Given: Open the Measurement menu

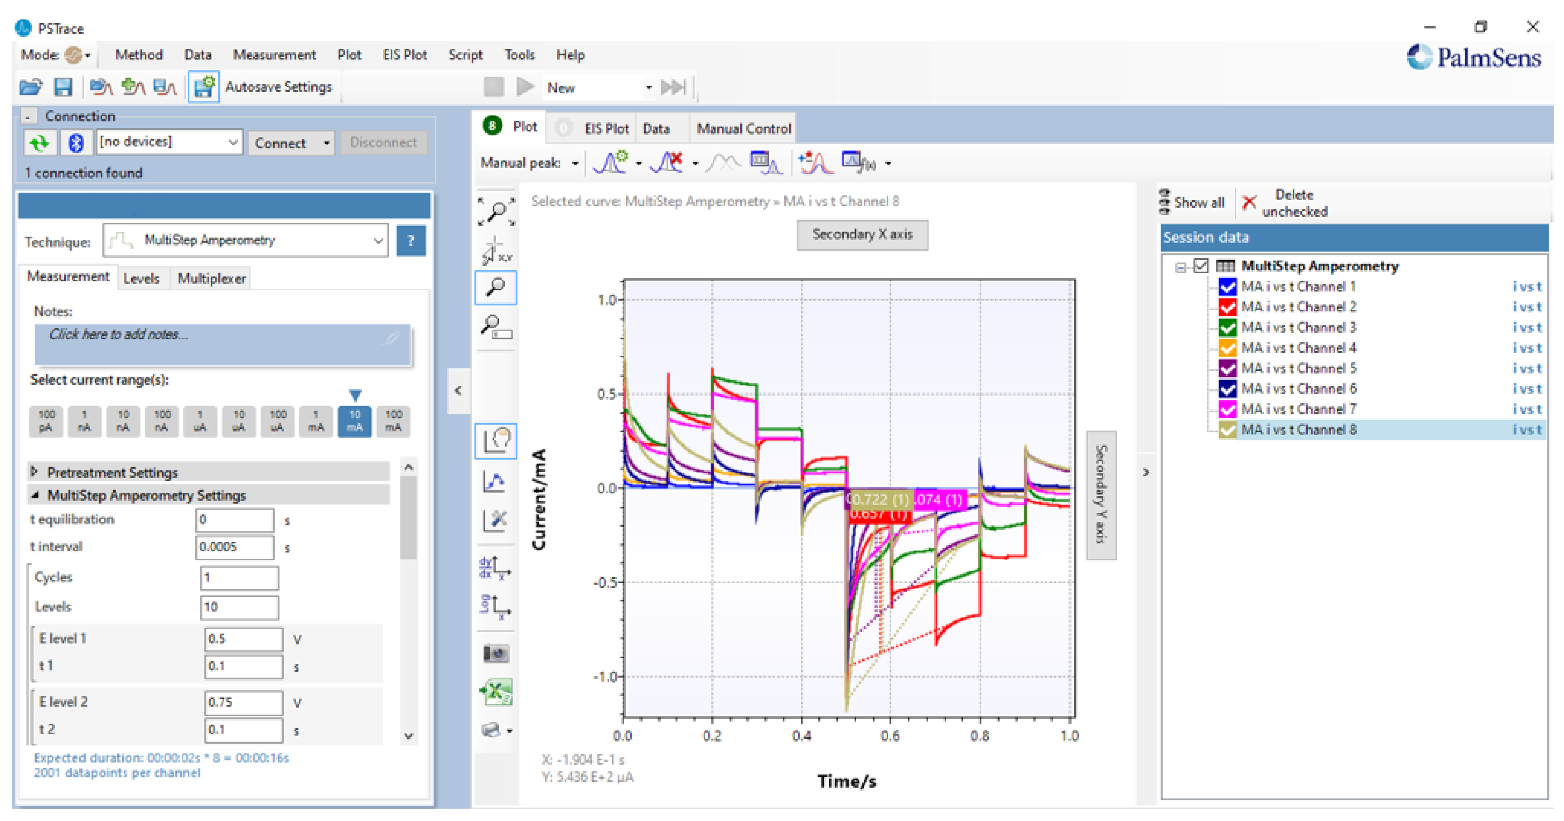Looking at the screenshot, I should pyautogui.click(x=274, y=55).
